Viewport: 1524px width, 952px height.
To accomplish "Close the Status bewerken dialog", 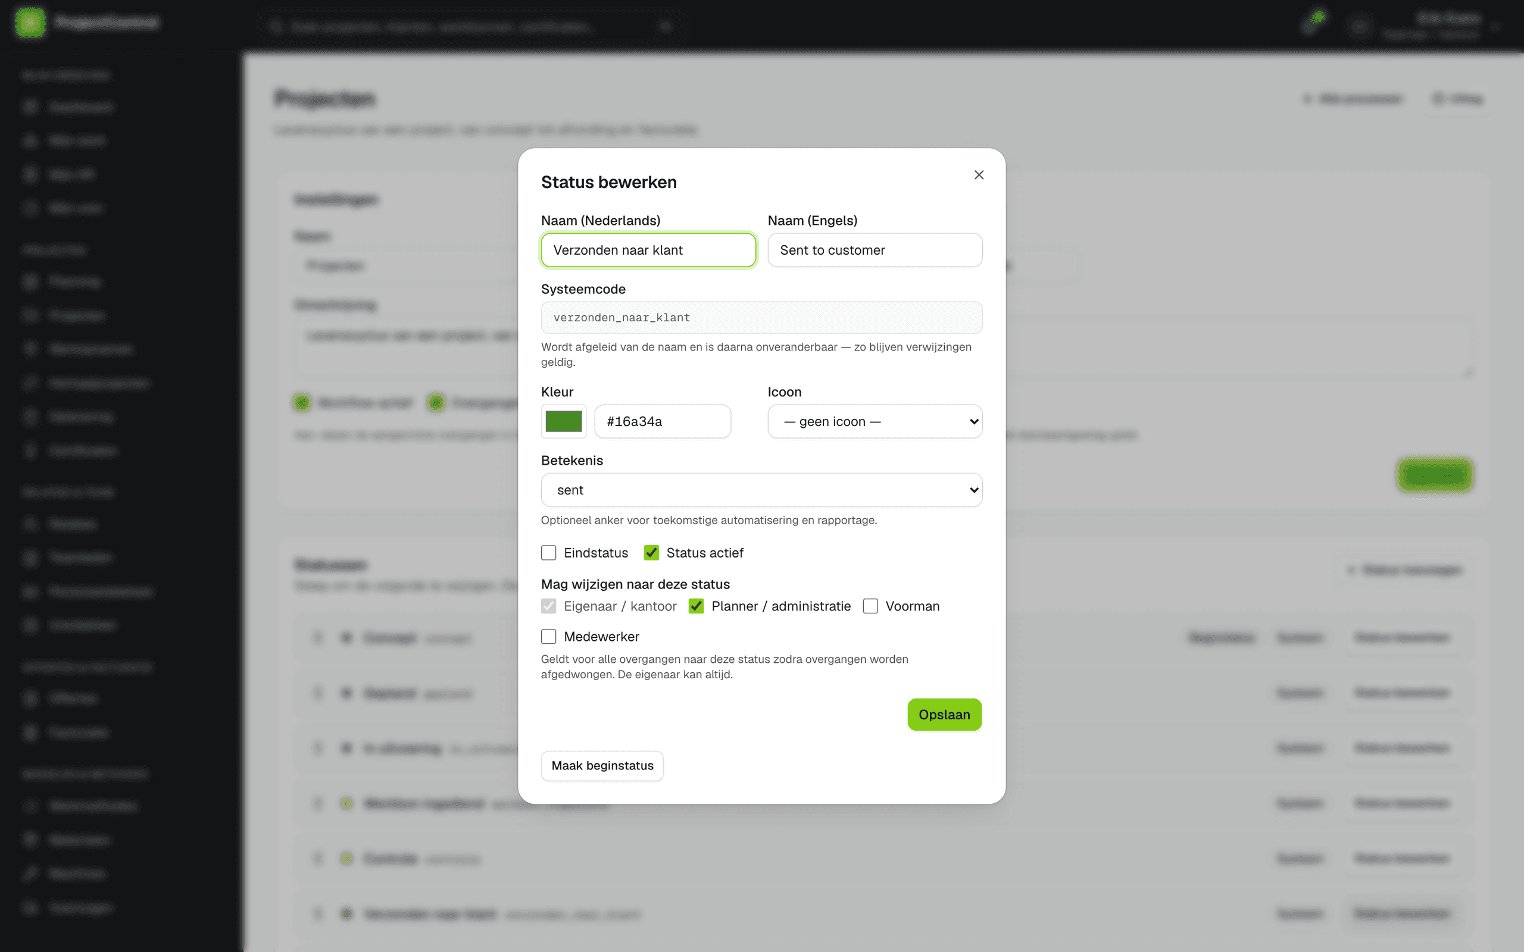I will [x=979, y=175].
